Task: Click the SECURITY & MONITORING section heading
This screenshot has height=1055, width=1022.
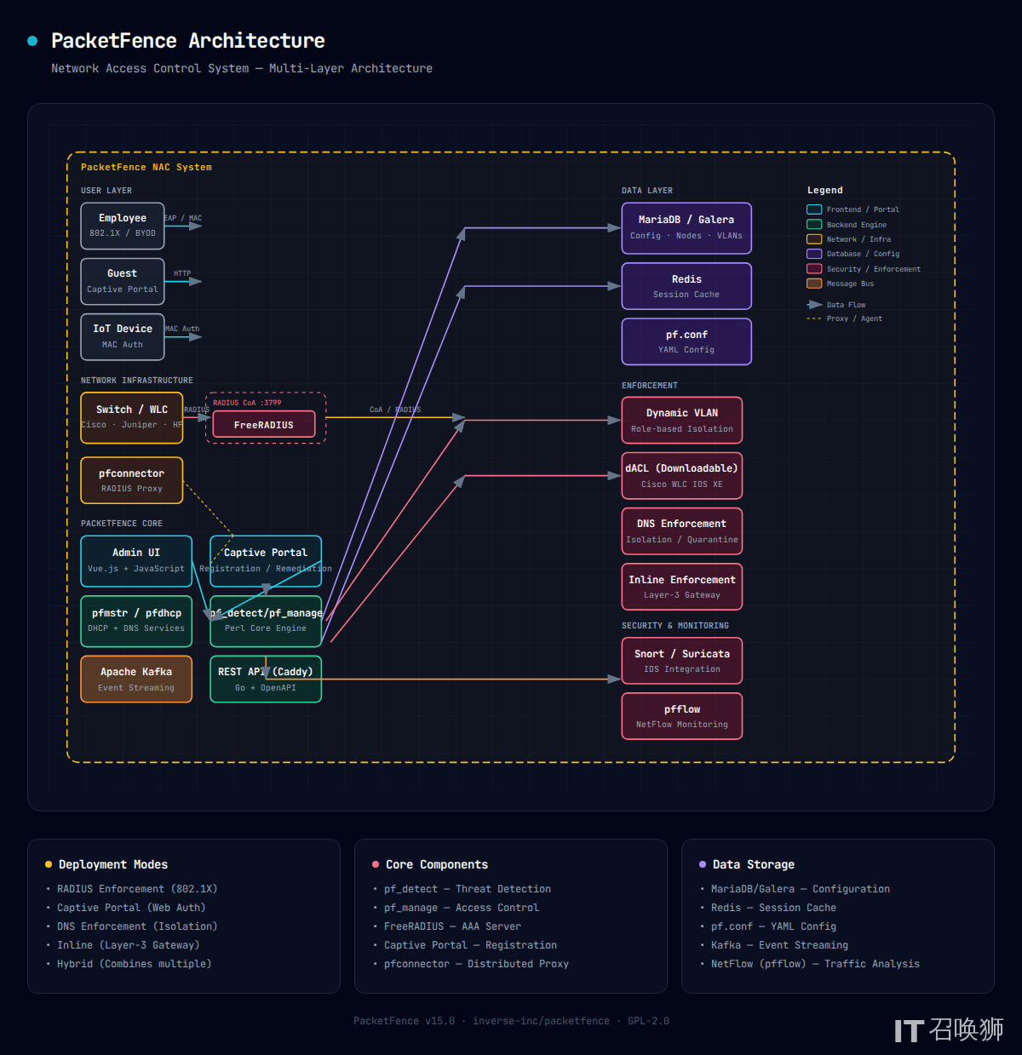Action: [675, 626]
